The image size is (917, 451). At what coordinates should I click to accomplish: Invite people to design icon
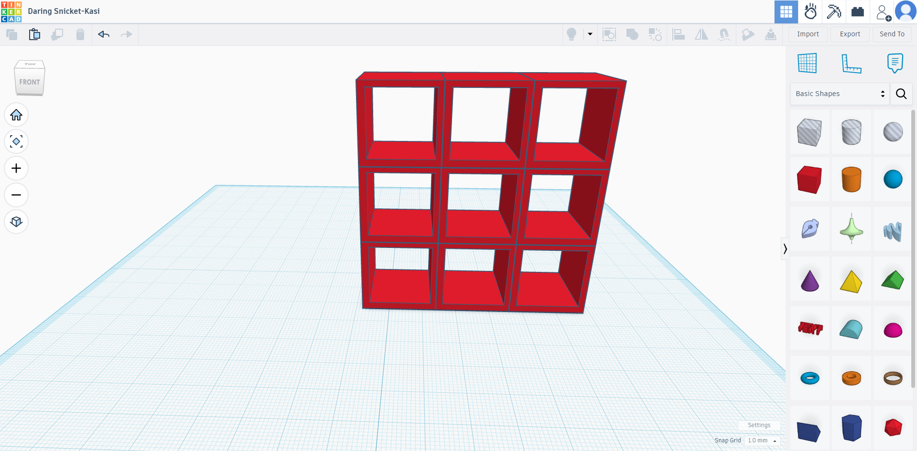coord(883,12)
